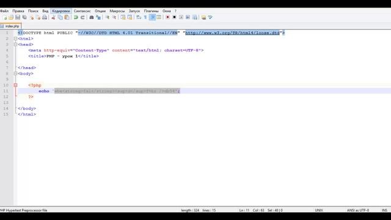Viewport: 391px width, 220px height.
Task: Open the Вид menu
Action: pyautogui.click(x=45, y=11)
